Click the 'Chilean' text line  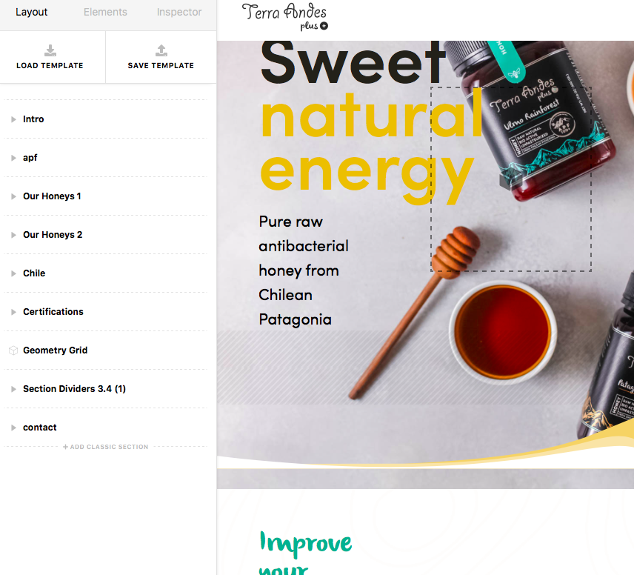(x=285, y=295)
